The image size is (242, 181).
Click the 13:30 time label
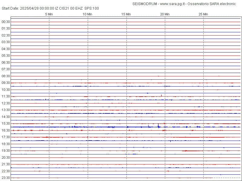pyautogui.click(x=6, y=110)
